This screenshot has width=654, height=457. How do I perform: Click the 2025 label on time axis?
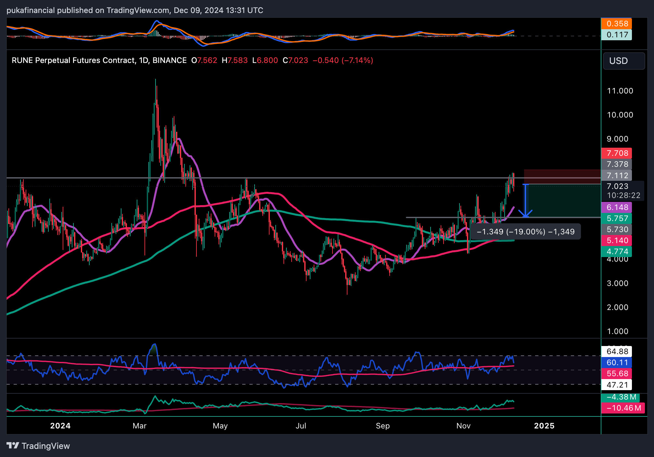(544, 426)
